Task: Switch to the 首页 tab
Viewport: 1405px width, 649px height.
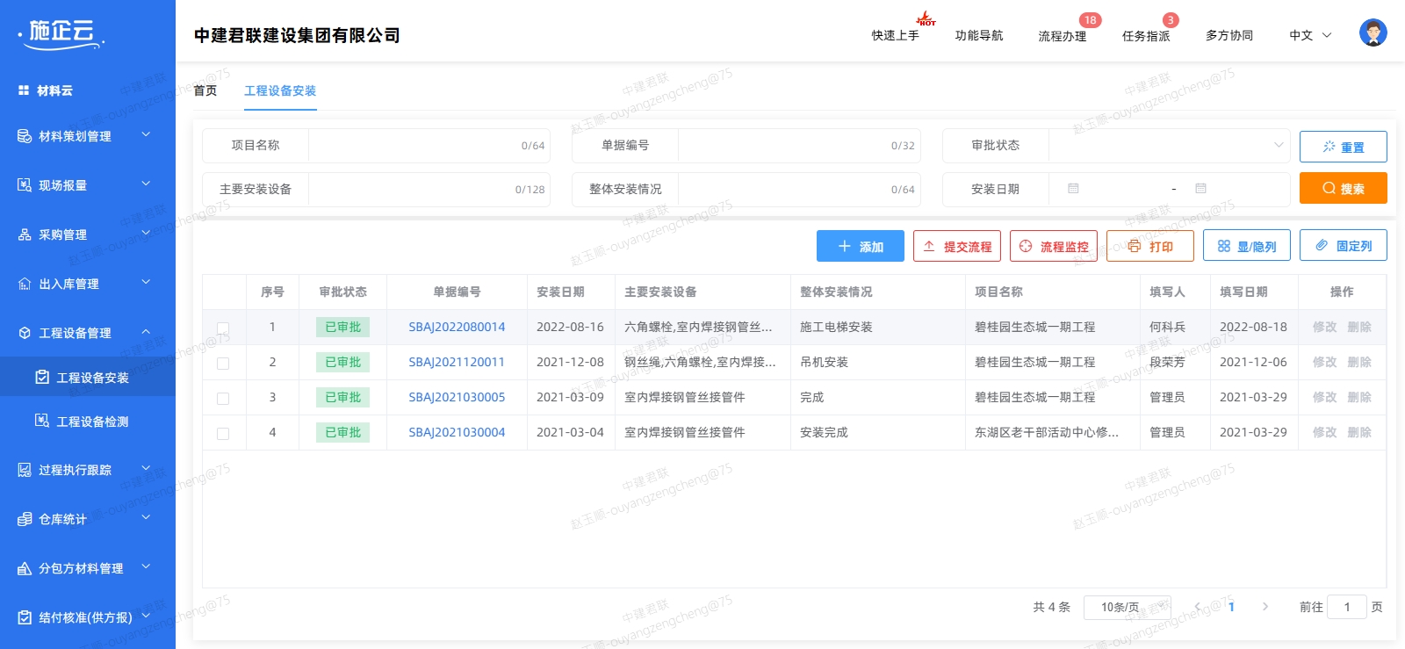Action: [x=205, y=90]
